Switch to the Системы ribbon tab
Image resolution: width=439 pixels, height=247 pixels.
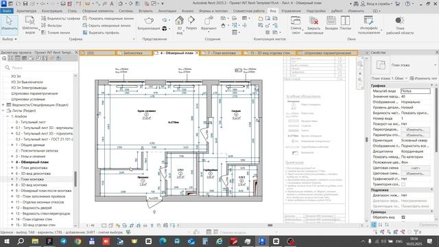pyautogui.click(x=126, y=11)
